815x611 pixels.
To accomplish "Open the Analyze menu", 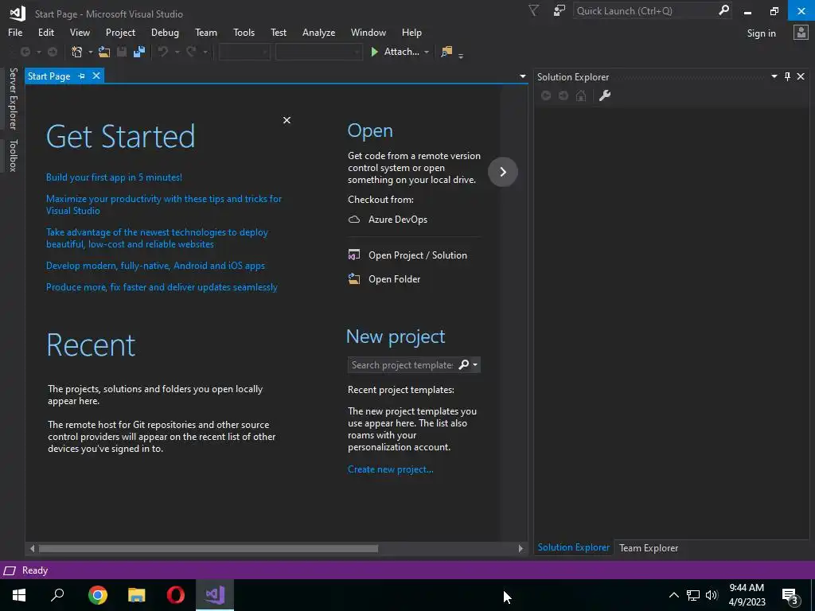I will [x=318, y=32].
